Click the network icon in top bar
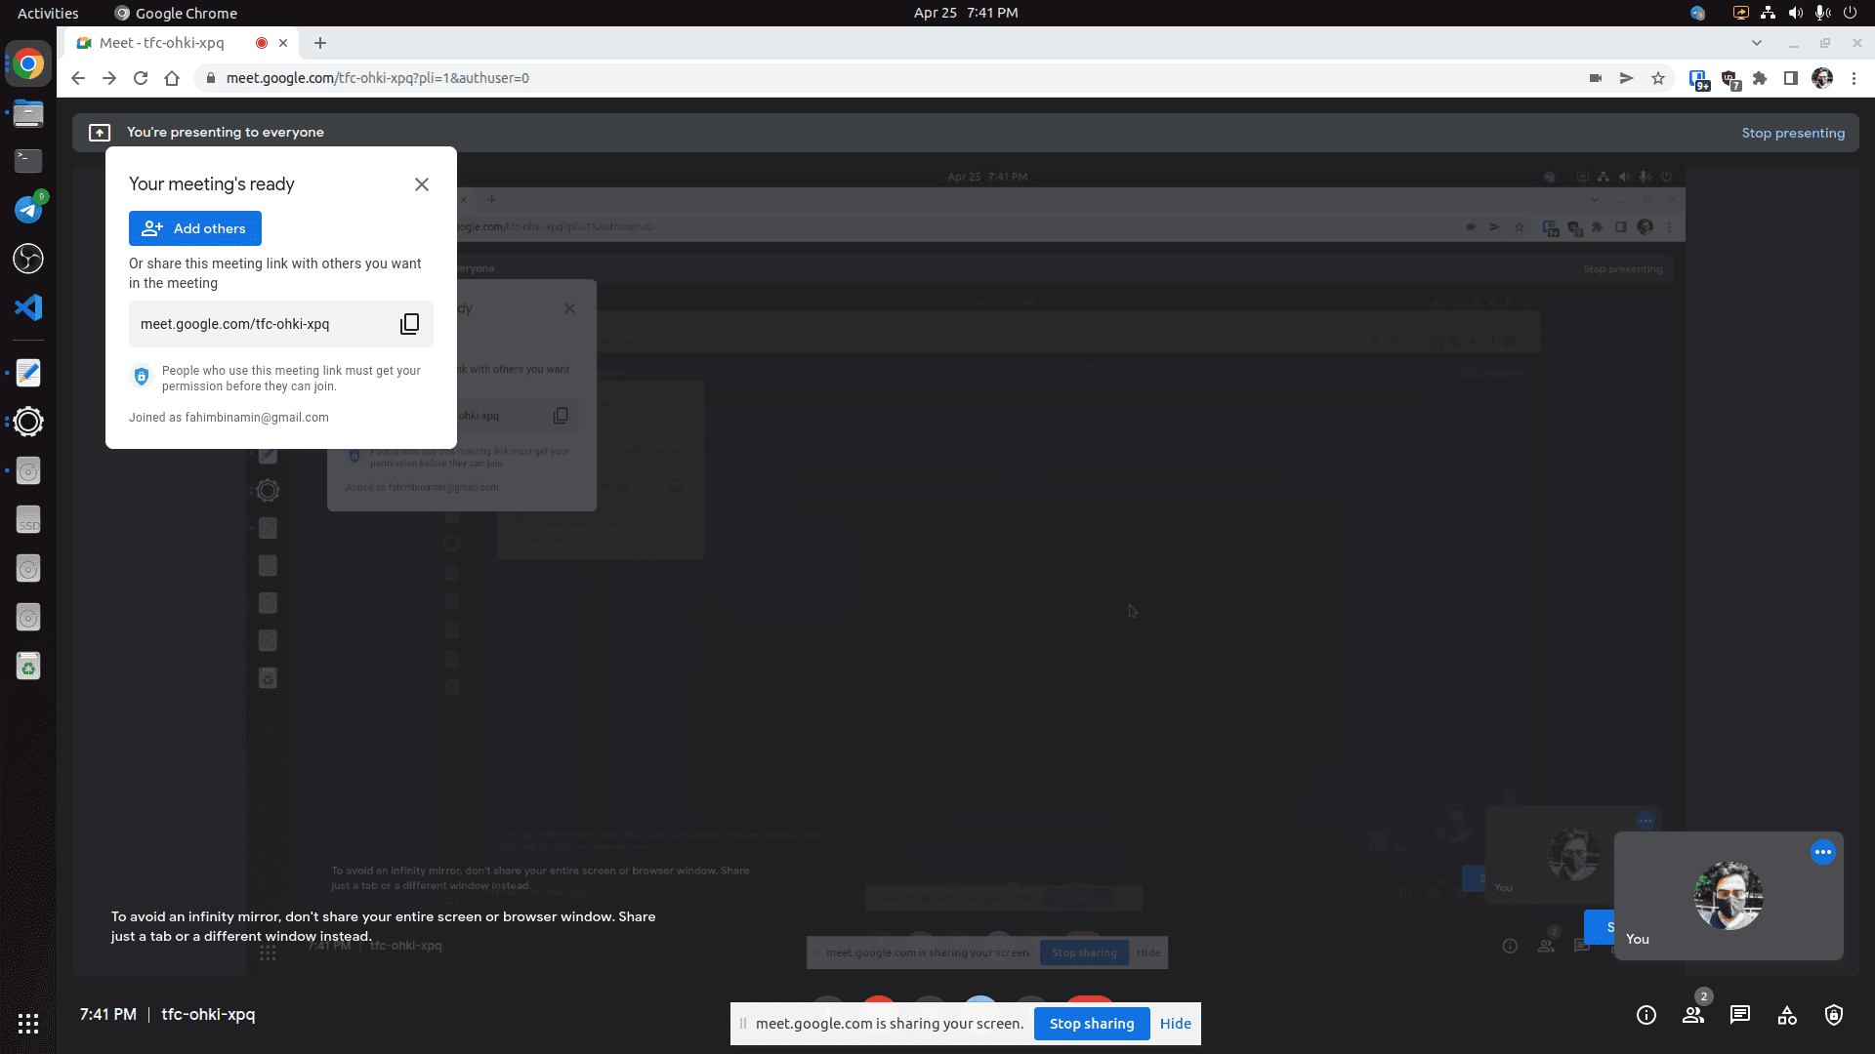 pyautogui.click(x=1768, y=13)
